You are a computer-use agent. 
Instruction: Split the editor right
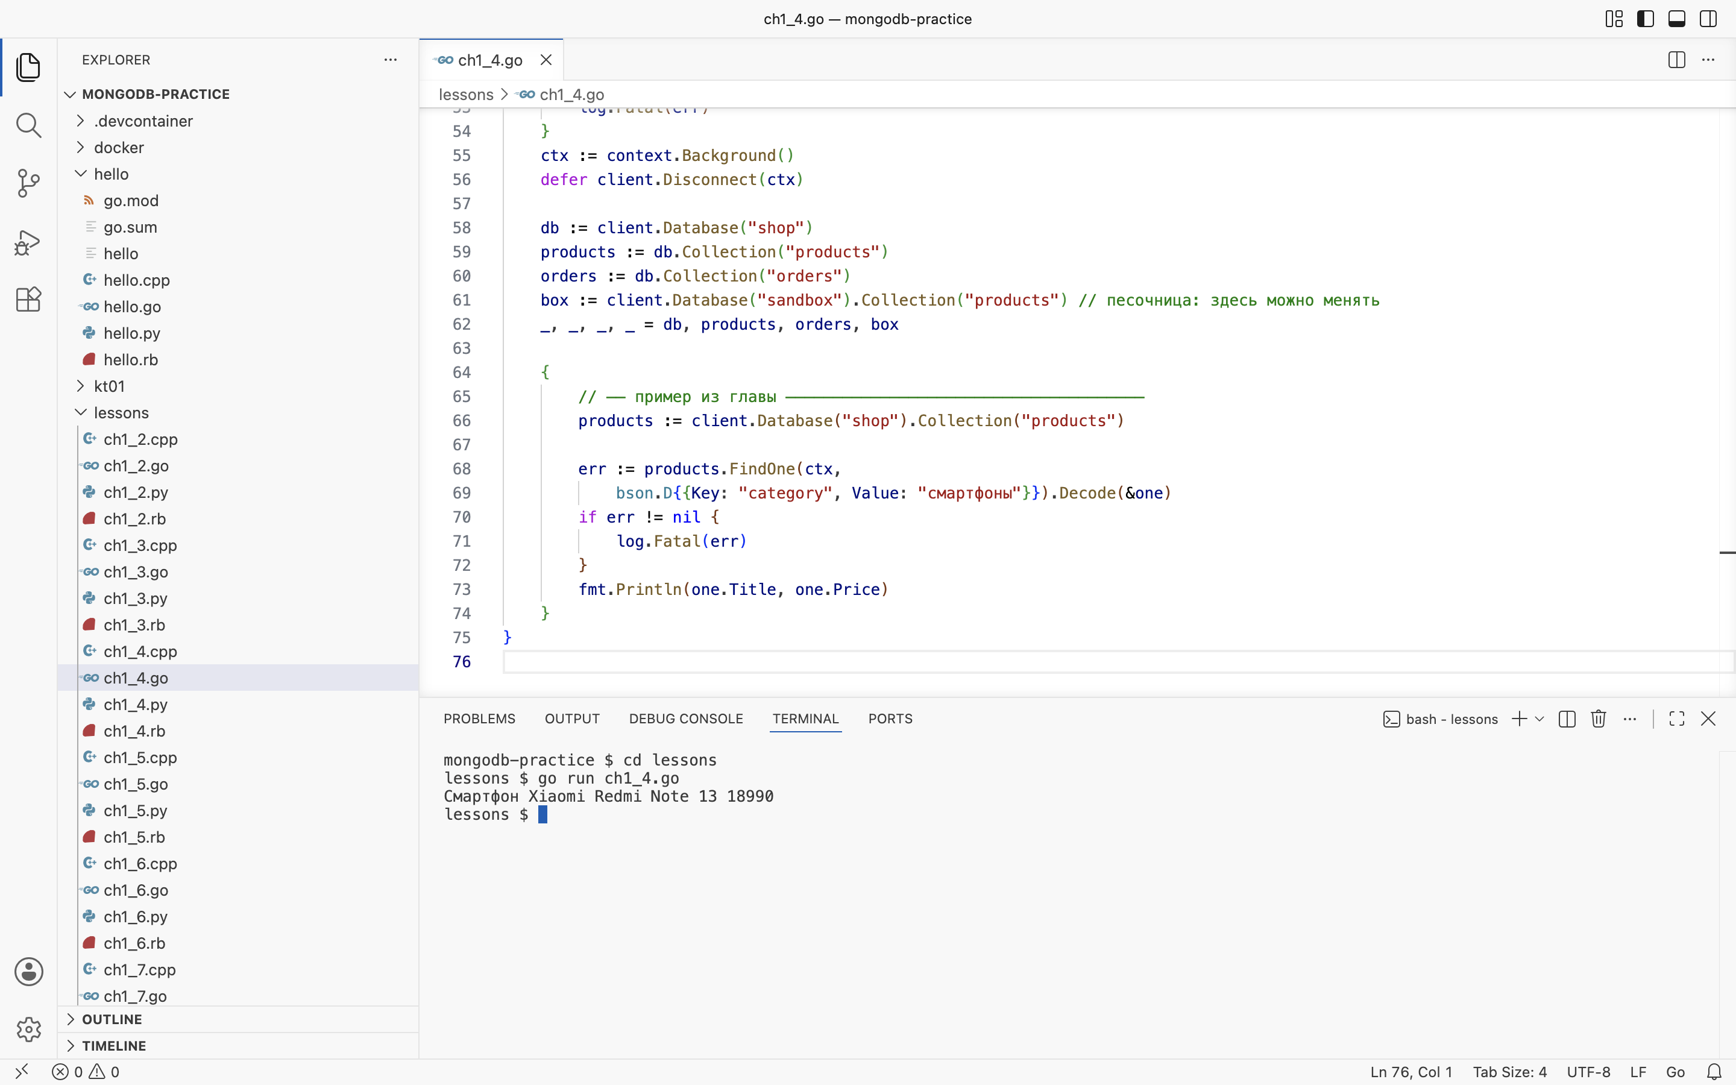[x=1676, y=60]
